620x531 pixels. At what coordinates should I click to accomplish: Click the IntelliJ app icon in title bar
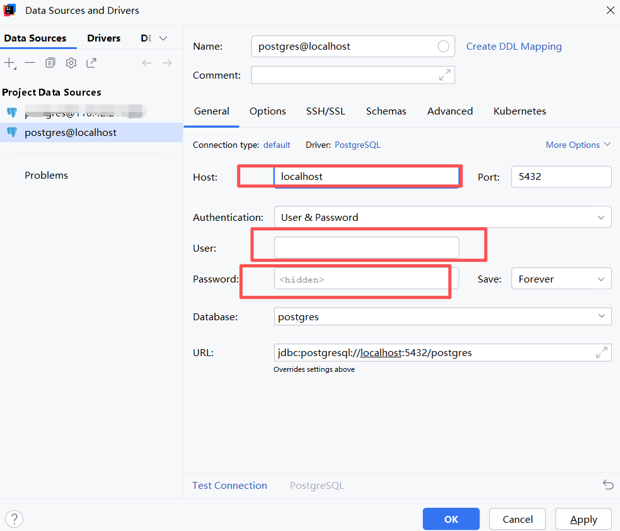9,10
